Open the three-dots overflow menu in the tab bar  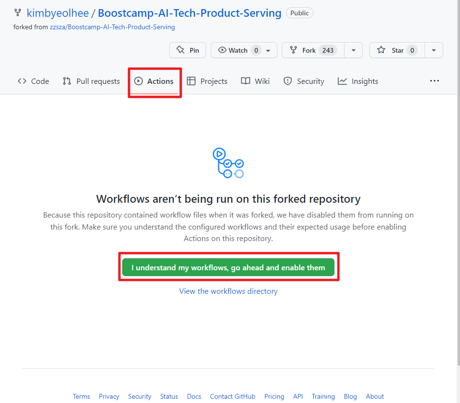(x=435, y=81)
